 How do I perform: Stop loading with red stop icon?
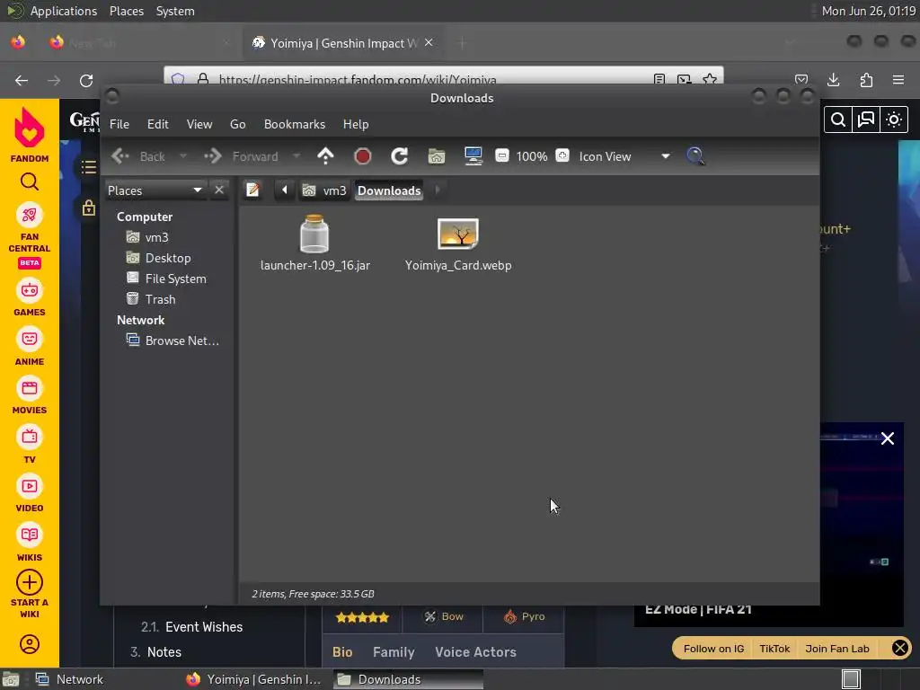click(x=363, y=156)
